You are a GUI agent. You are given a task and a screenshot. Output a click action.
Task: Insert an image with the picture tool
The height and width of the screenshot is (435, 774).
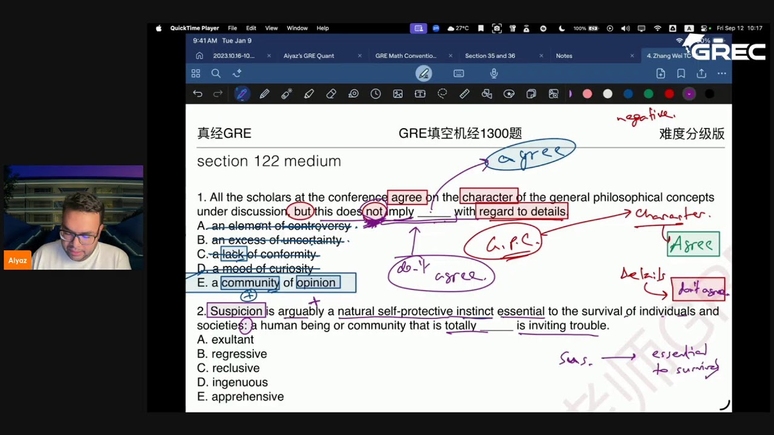(x=398, y=94)
